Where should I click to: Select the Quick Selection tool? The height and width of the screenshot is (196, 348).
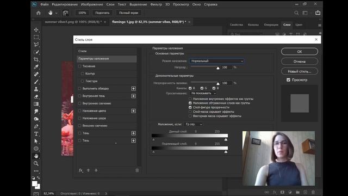(x=36, y=52)
